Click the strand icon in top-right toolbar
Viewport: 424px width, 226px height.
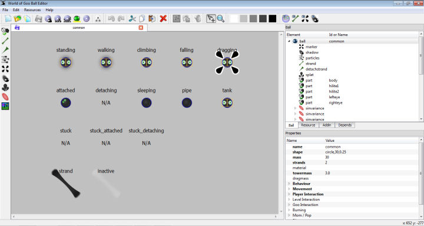point(295,19)
